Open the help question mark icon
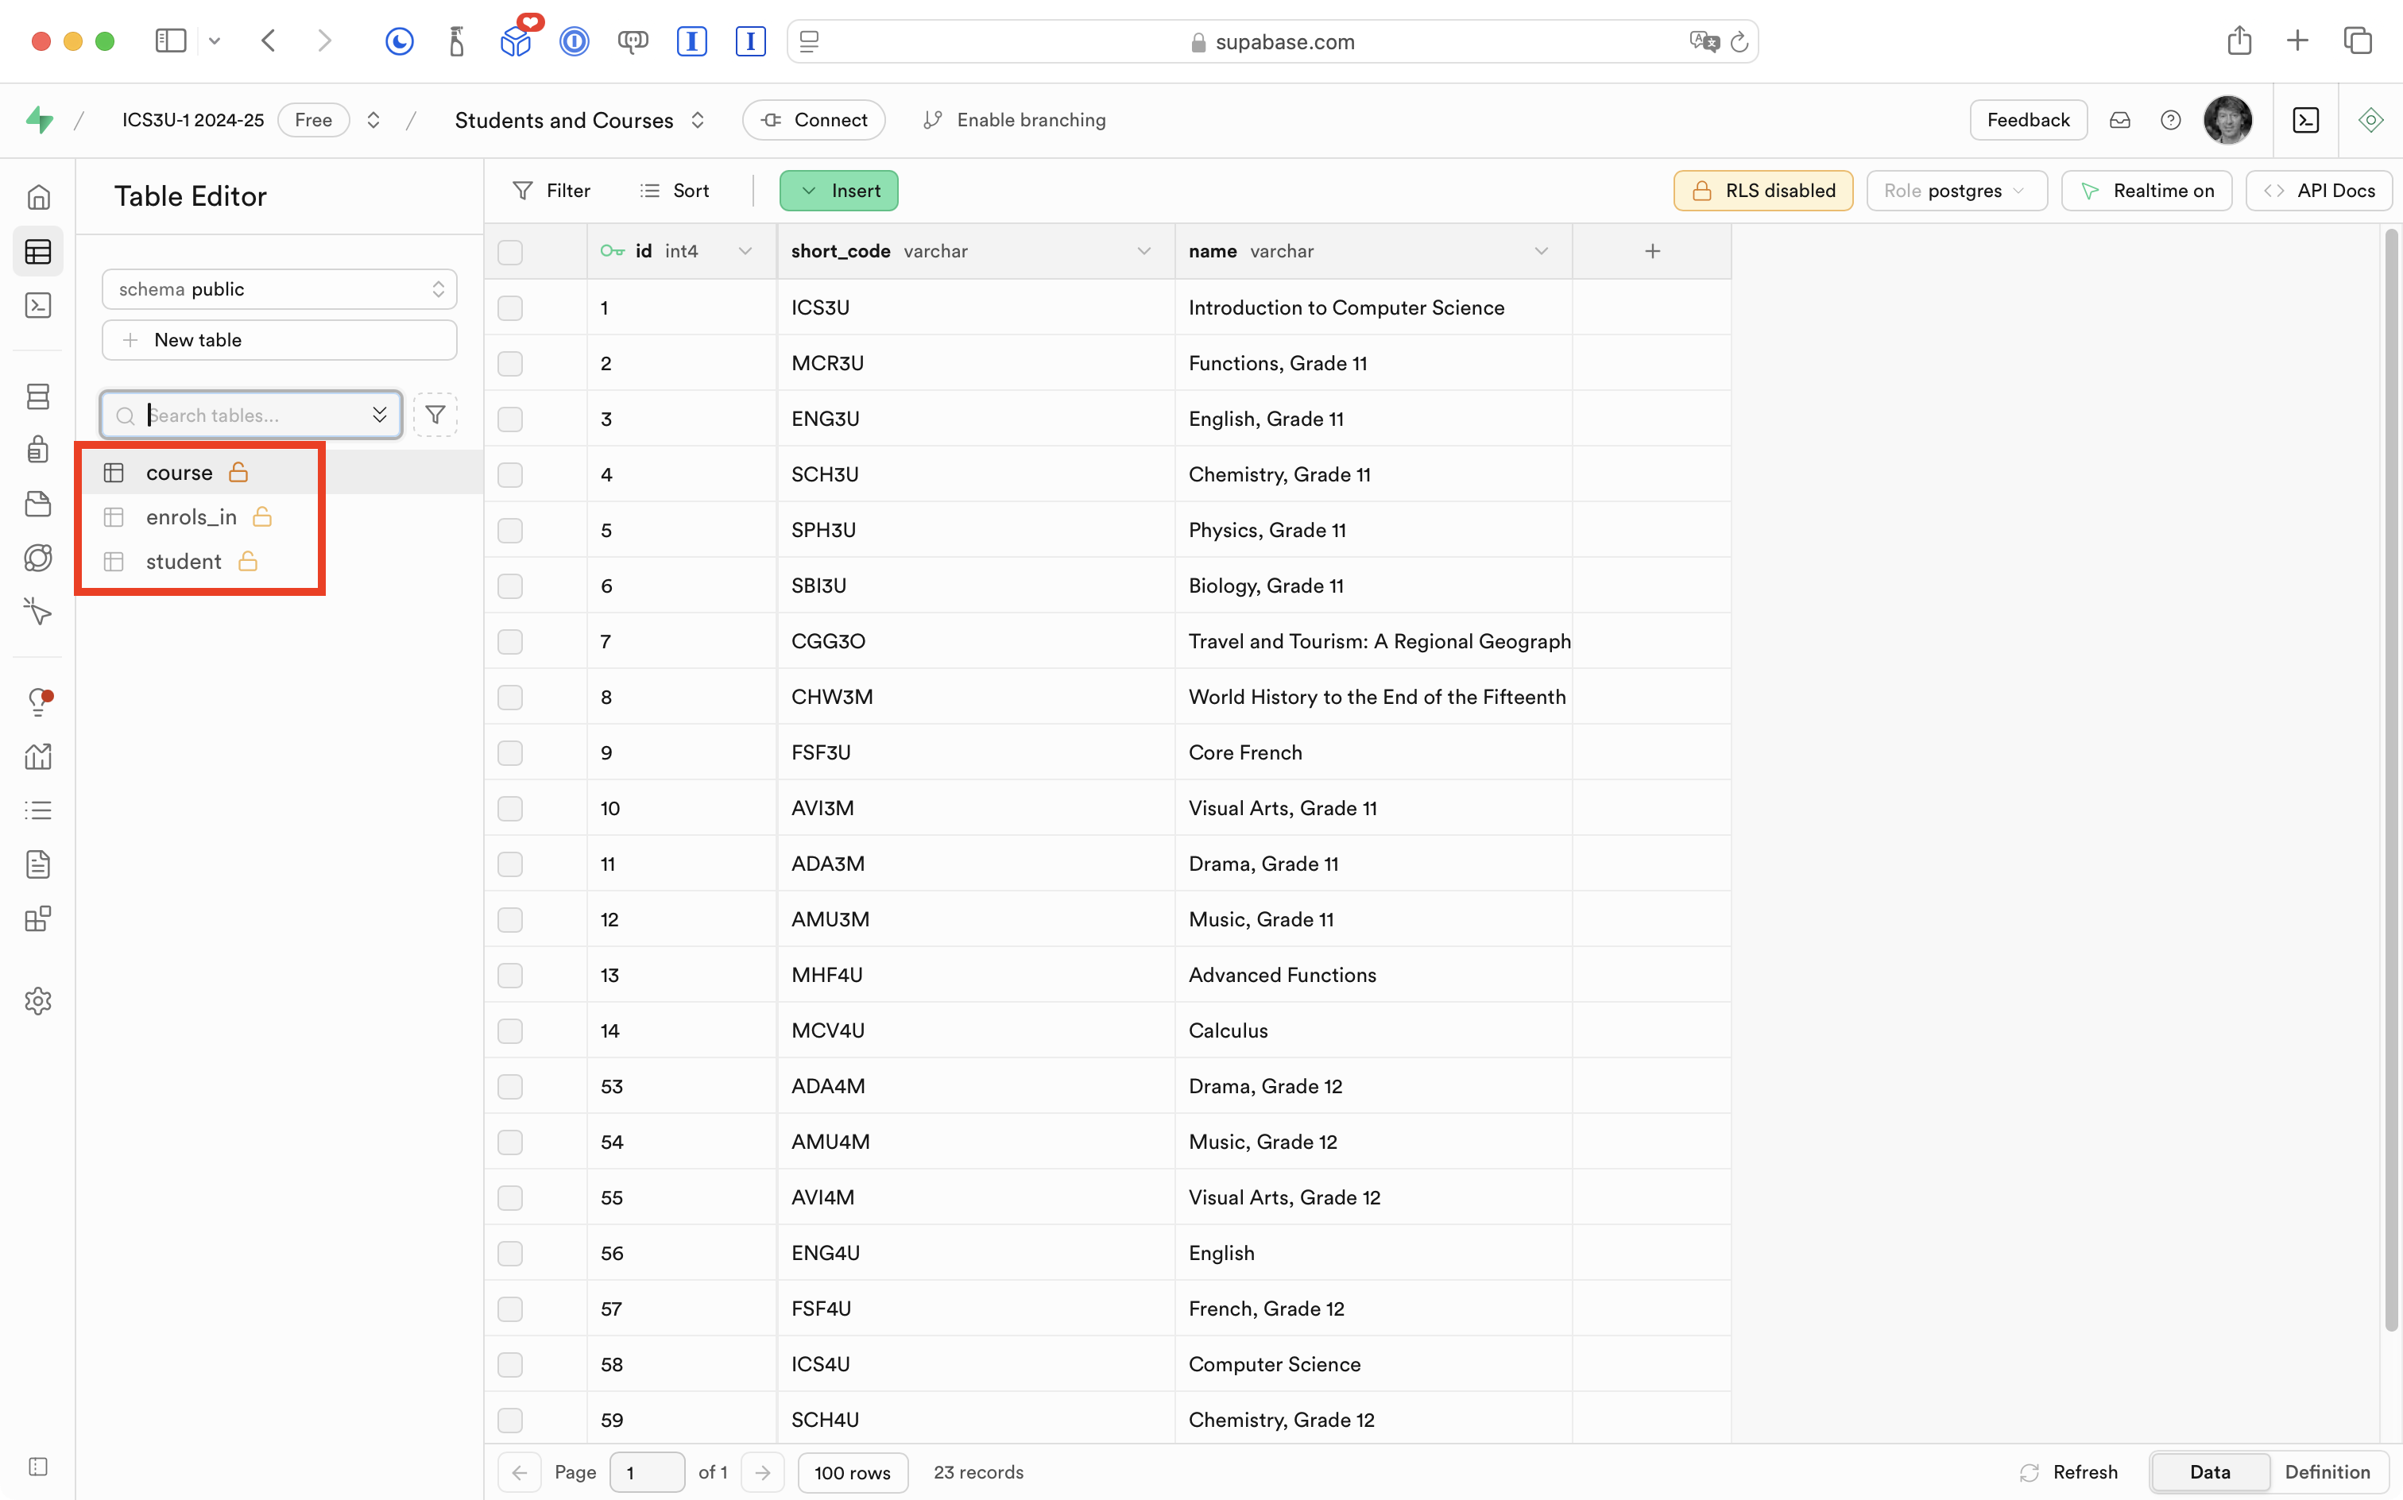2403x1500 pixels. pyautogui.click(x=2170, y=120)
